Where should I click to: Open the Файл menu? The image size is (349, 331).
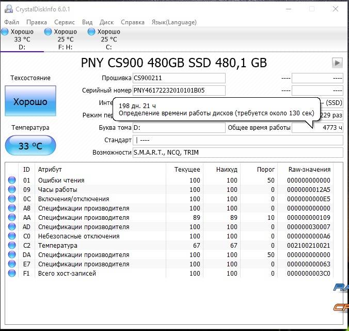point(11,22)
